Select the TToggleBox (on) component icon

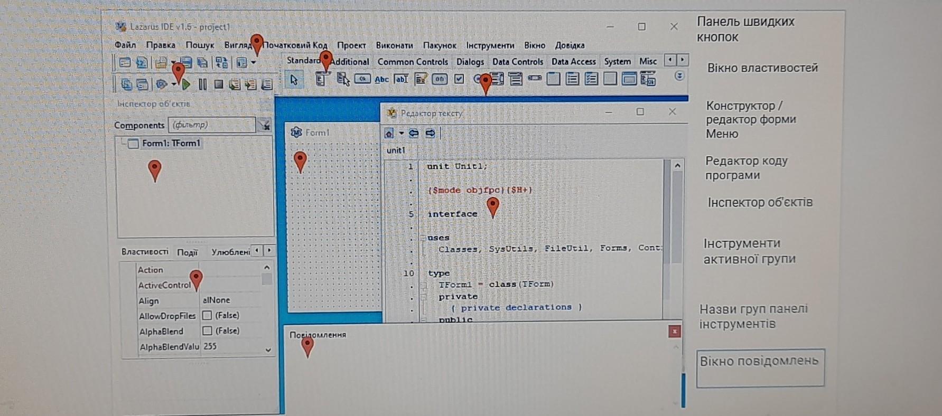440,79
